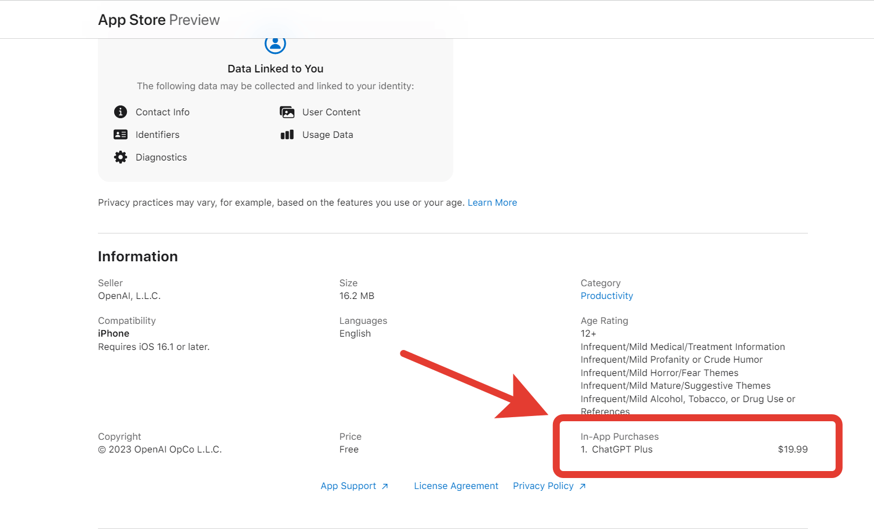Click the User Content photos icon
Image resolution: width=874 pixels, height=529 pixels.
point(287,112)
